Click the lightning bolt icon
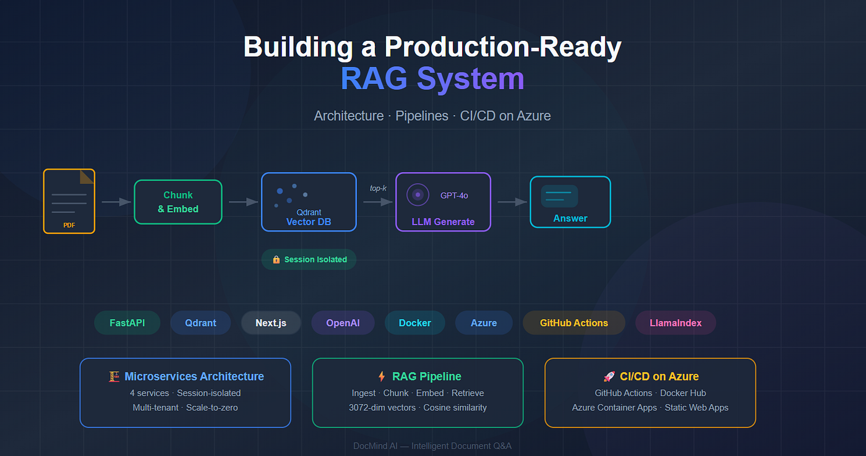866x456 pixels. [x=381, y=376]
